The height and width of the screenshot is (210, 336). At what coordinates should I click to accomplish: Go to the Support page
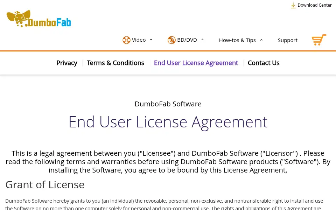[288, 40]
